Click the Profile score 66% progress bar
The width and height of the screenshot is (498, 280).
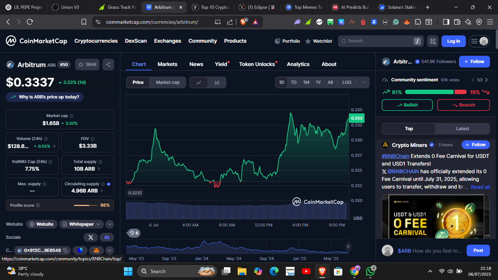tap(85, 205)
